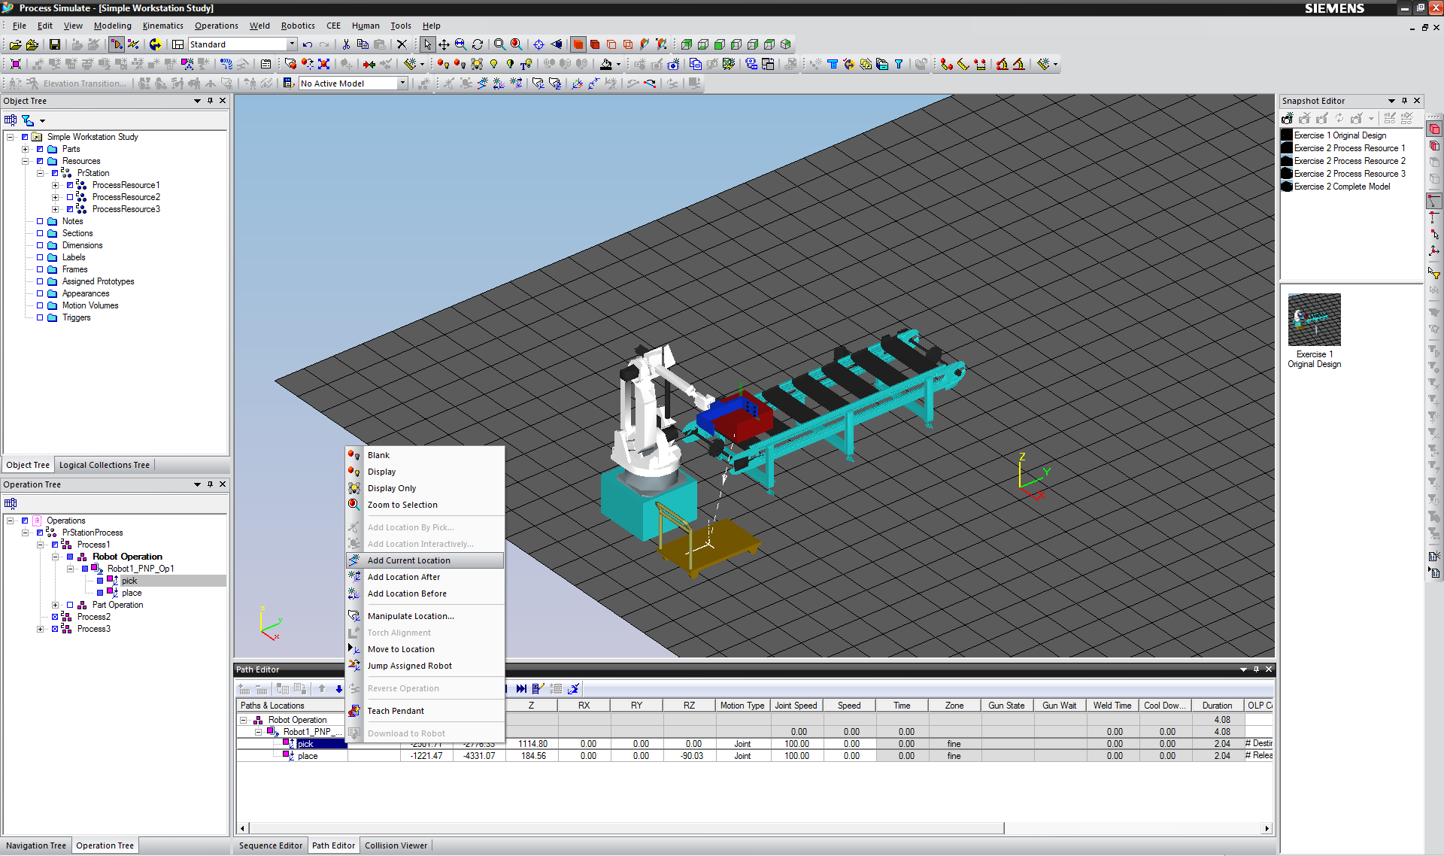Click the measurement ruler toolbar icon
This screenshot has height=856, width=1444.
click(x=963, y=64)
